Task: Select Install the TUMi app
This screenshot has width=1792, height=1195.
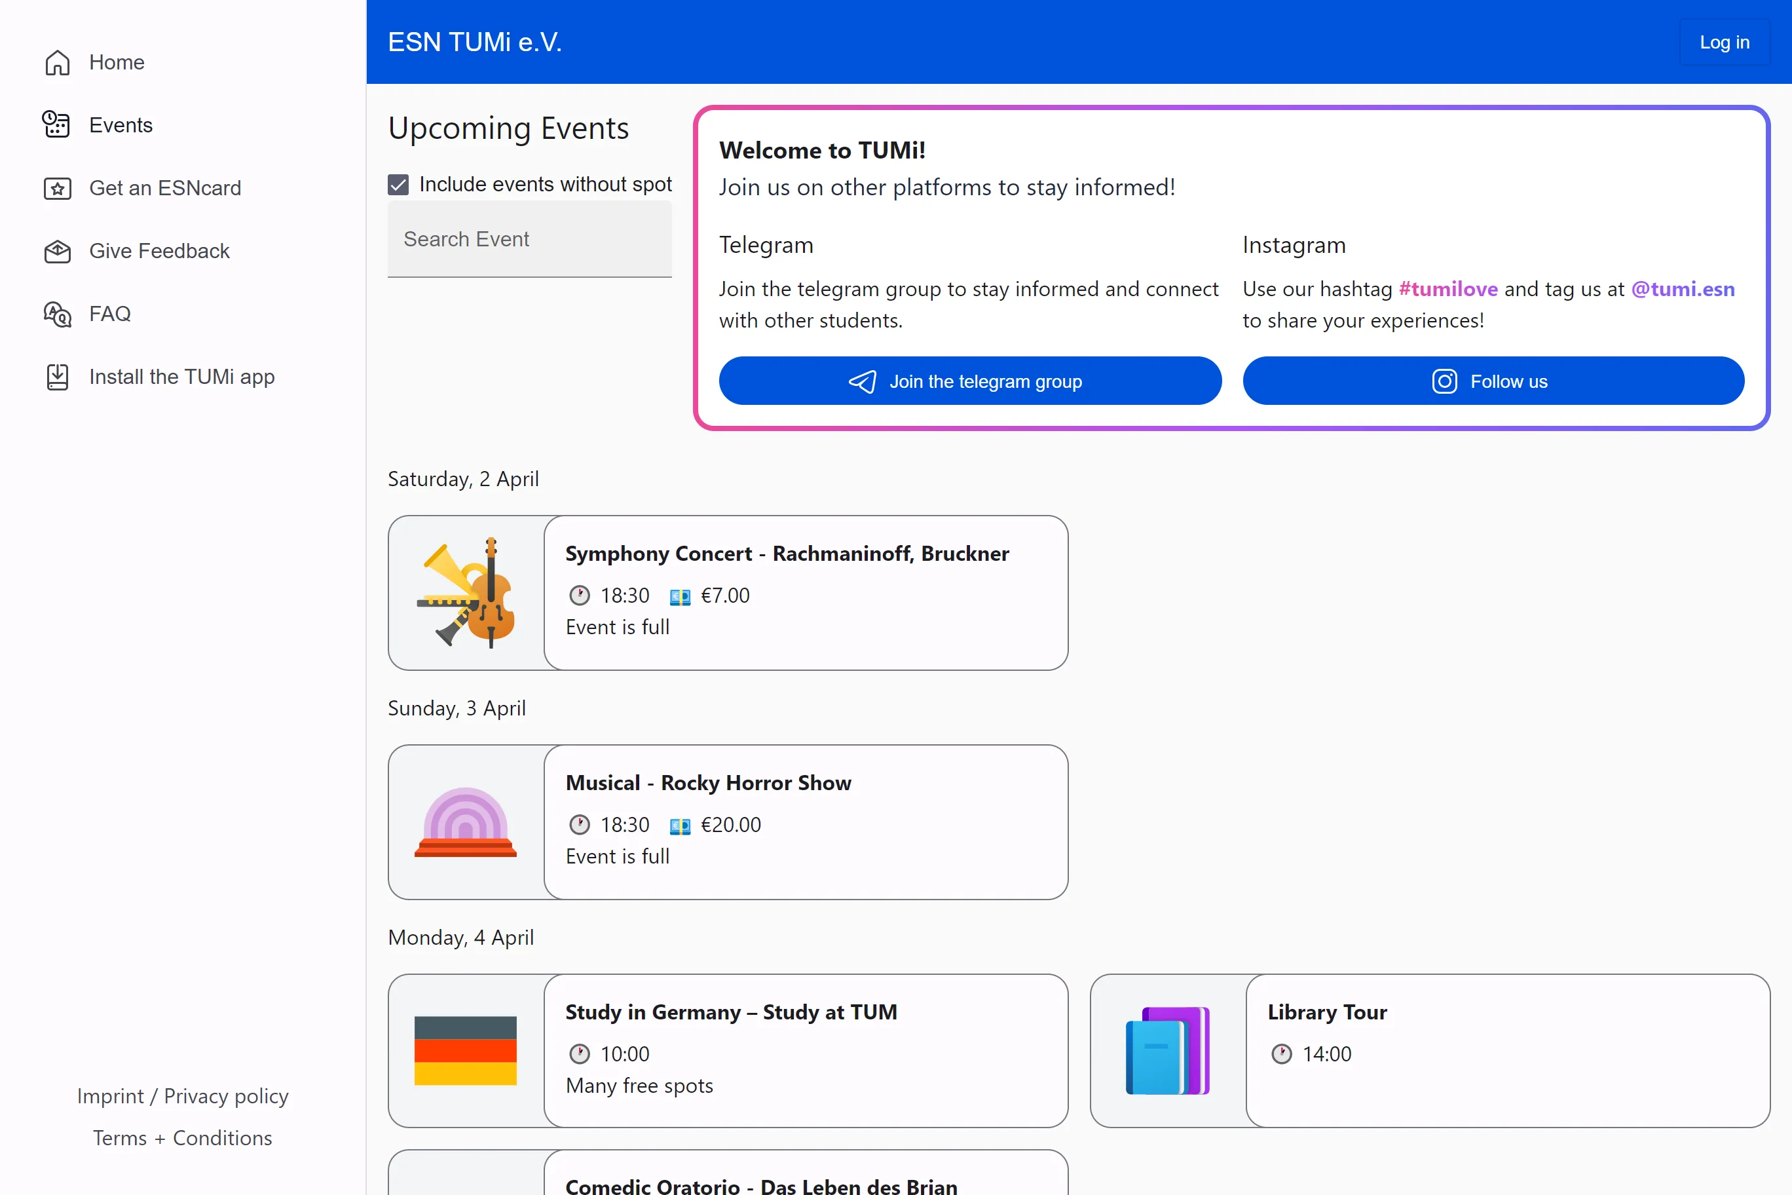Action: click(181, 377)
